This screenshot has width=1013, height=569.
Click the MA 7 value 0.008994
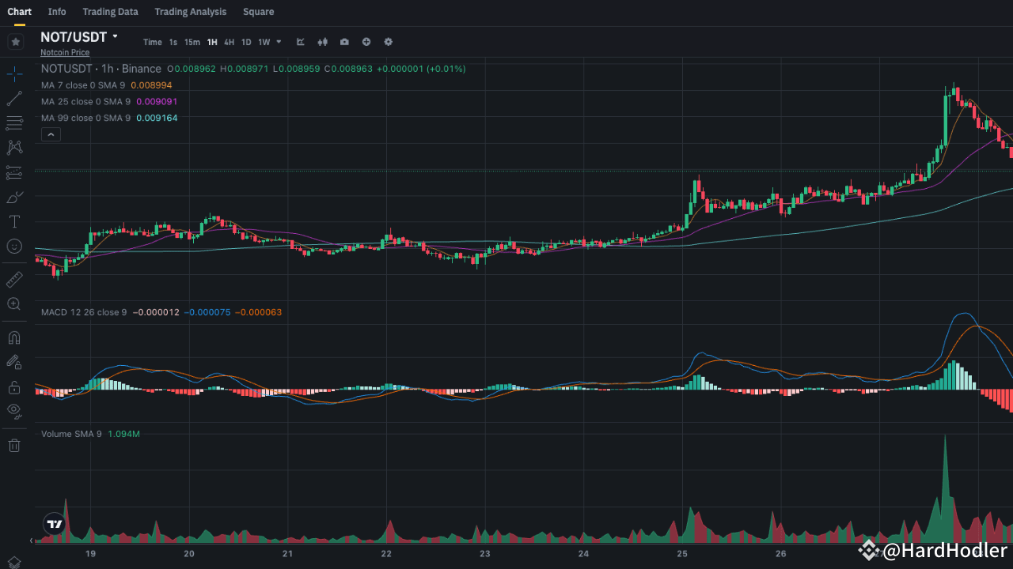click(151, 85)
